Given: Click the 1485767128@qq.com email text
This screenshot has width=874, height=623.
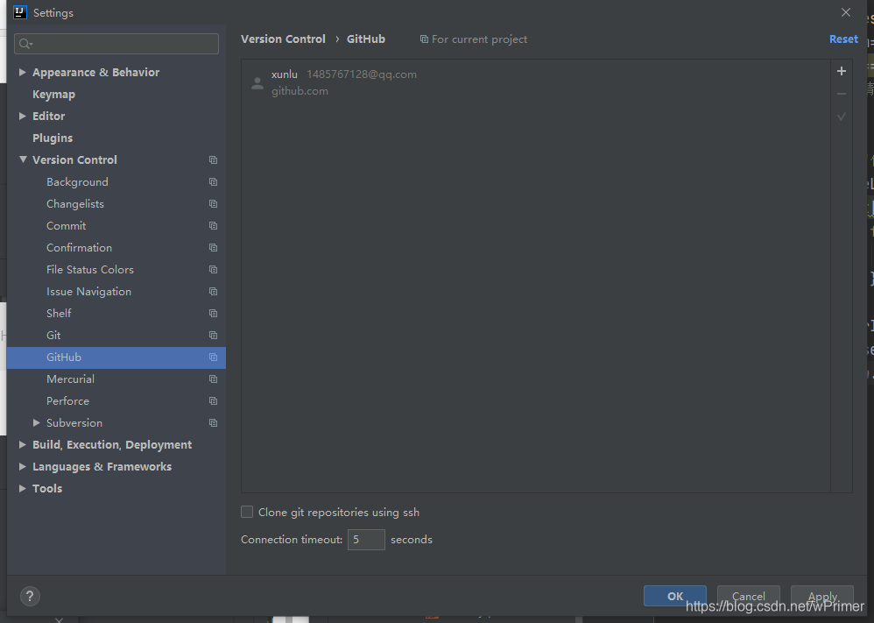Looking at the screenshot, I should [x=362, y=74].
